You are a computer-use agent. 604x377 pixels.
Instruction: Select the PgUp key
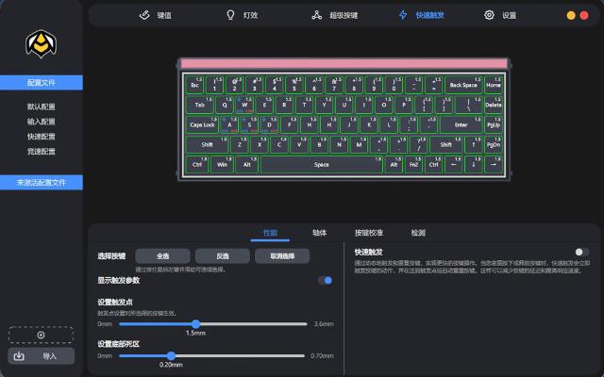click(x=494, y=124)
